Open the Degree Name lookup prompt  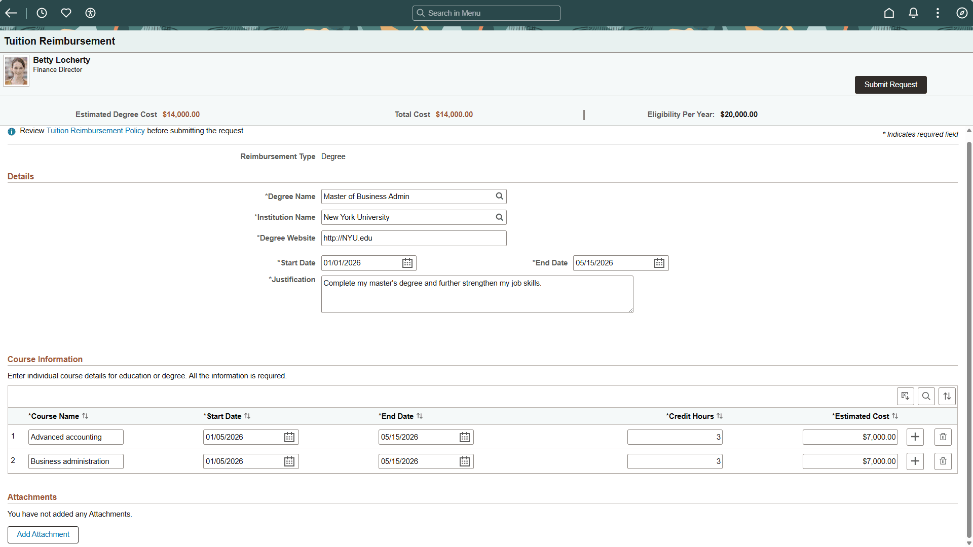[x=499, y=197]
